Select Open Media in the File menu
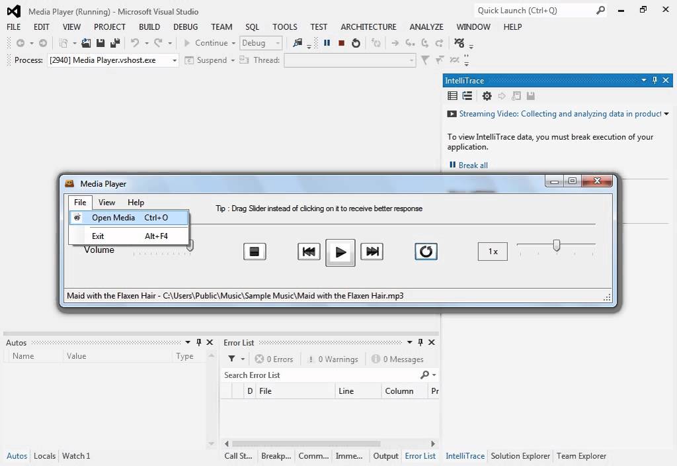This screenshot has height=466, width=677. (129, 218)
